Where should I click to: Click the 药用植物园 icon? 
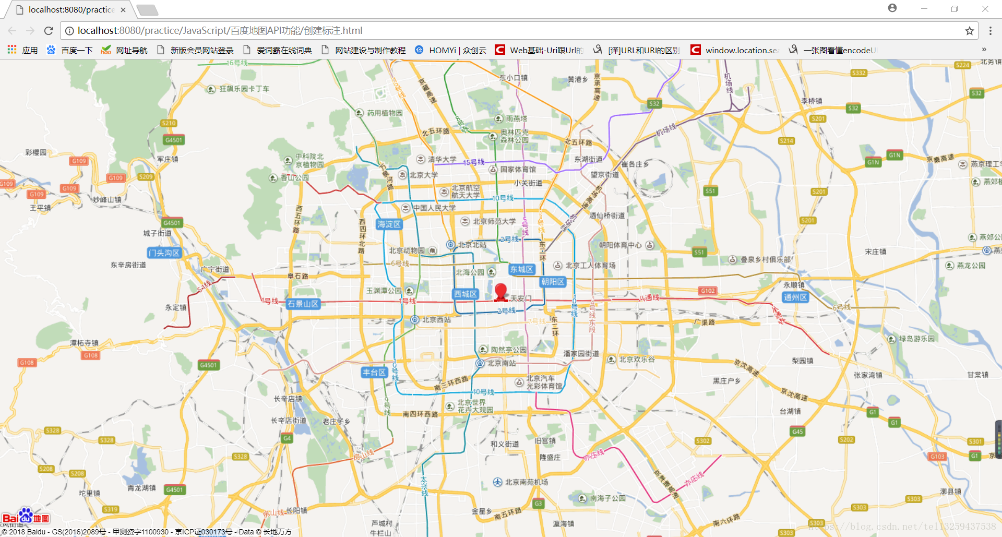(359, 113)
